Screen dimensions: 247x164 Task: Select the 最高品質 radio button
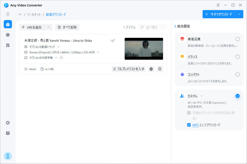tap(237, 39)
